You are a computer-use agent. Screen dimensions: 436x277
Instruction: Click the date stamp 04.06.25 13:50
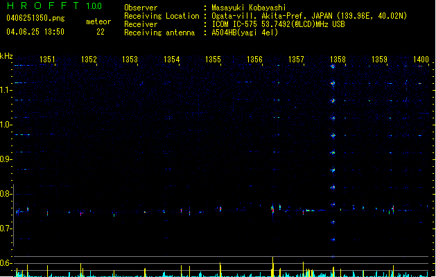35,32
